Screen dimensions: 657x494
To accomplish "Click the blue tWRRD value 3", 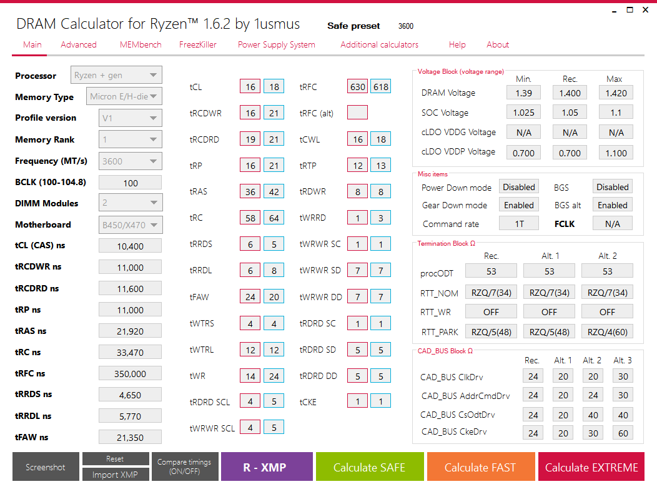I will click(x=381, y=218).
